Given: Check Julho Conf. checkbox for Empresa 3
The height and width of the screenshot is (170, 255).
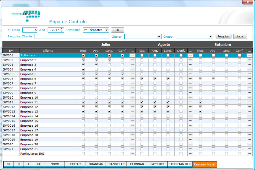Looking at the screenshot, I should pyautogui.click(x=122, y=65).
